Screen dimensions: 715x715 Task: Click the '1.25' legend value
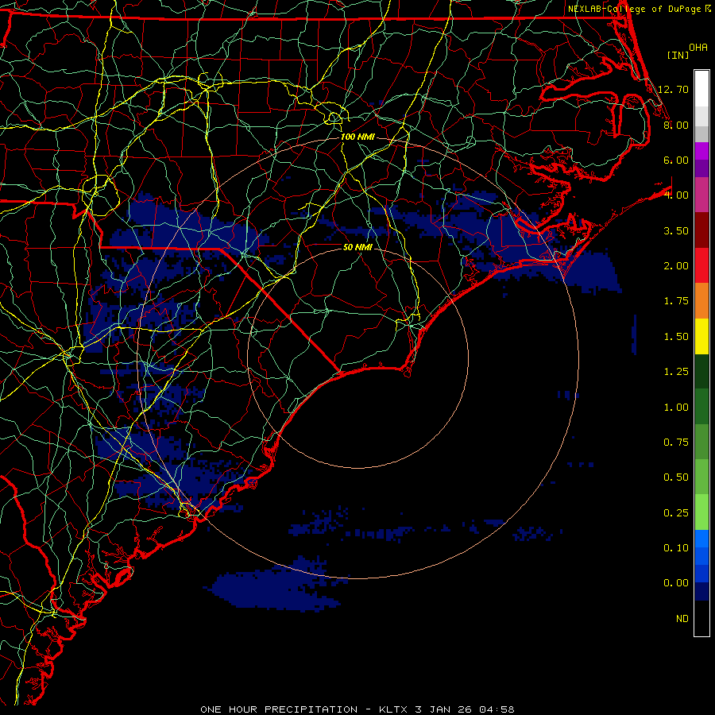(676, 372)
